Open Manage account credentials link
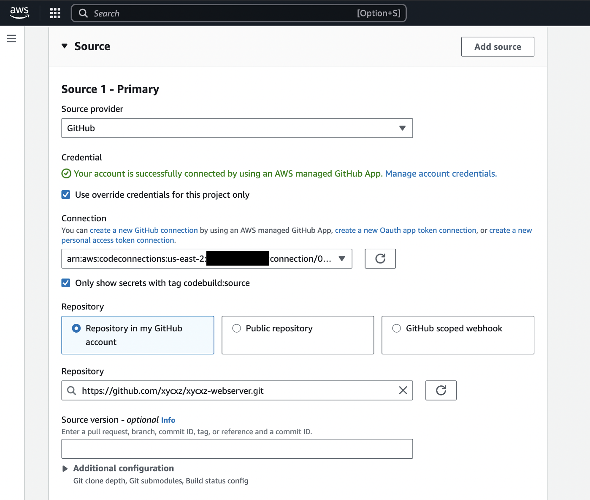The image size is (590, 500). click(x=441, y=174)
